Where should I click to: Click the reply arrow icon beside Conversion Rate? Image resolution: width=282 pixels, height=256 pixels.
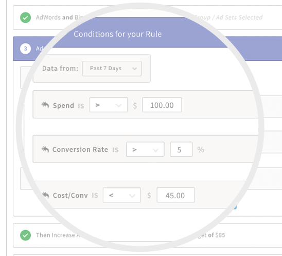click(45, 149)
